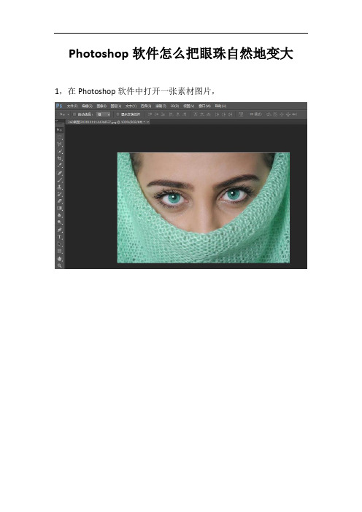Viewport: 362px width, 512px height.
Task: Open the 视图(V) menu
Action: click(x=188, y=106)
